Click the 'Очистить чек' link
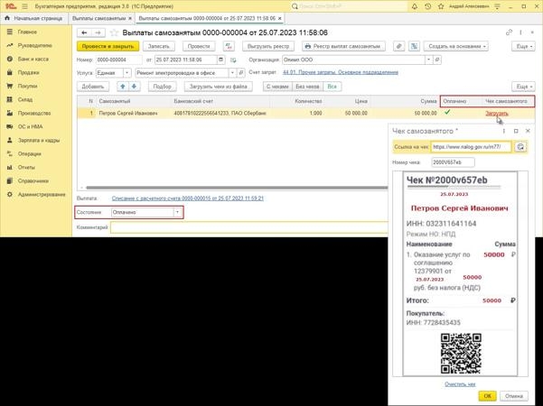This screenshot has height=406, width=543. [x=460, y=384]
